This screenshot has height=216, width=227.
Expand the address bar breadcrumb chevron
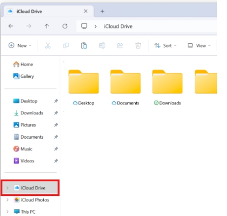(x=96, y=26)
